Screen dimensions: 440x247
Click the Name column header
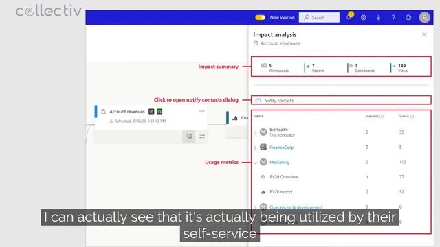(x=258, y=116)
